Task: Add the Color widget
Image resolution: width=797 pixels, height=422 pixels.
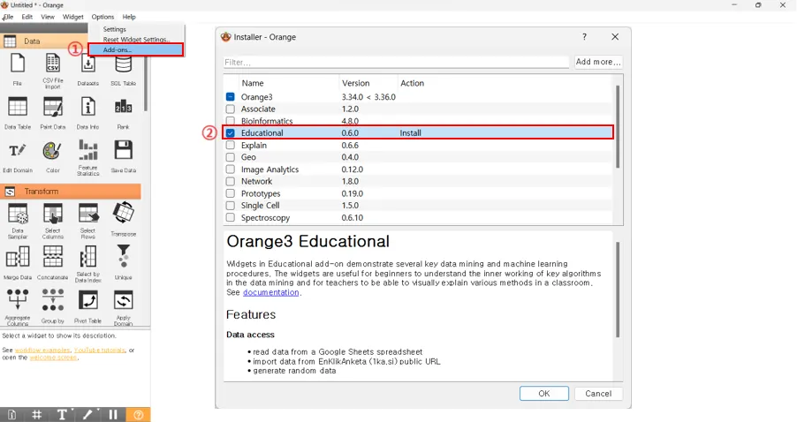Action: (53, 156)
